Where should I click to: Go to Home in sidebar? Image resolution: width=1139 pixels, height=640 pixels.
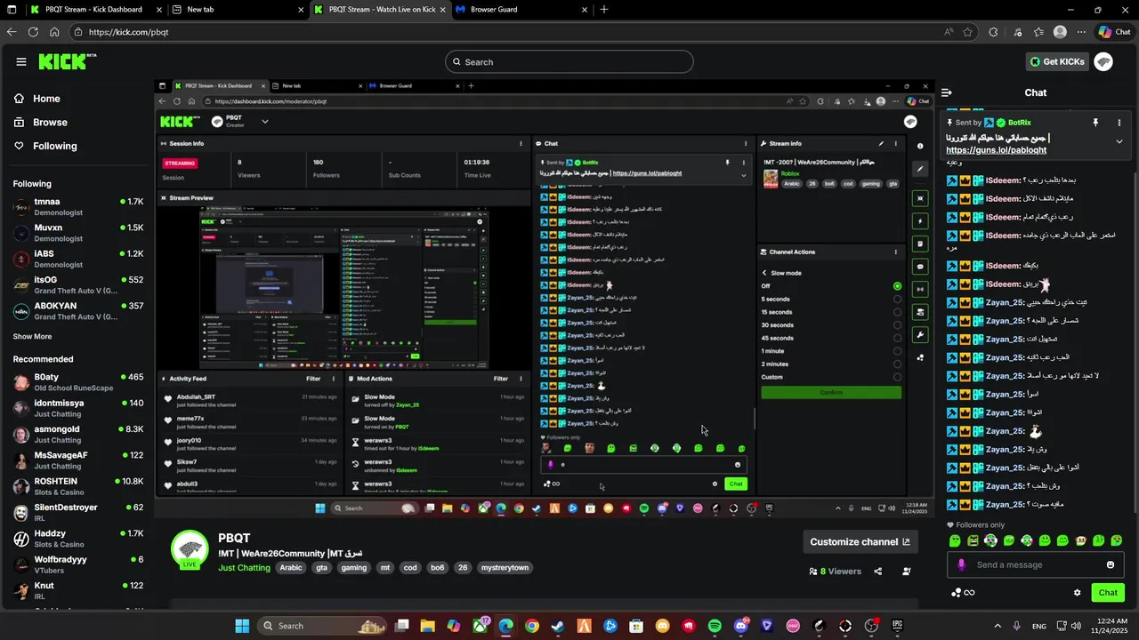[x=46, y=99]
